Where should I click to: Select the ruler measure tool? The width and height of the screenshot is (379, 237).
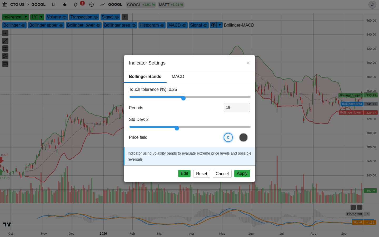pos(5,64)
